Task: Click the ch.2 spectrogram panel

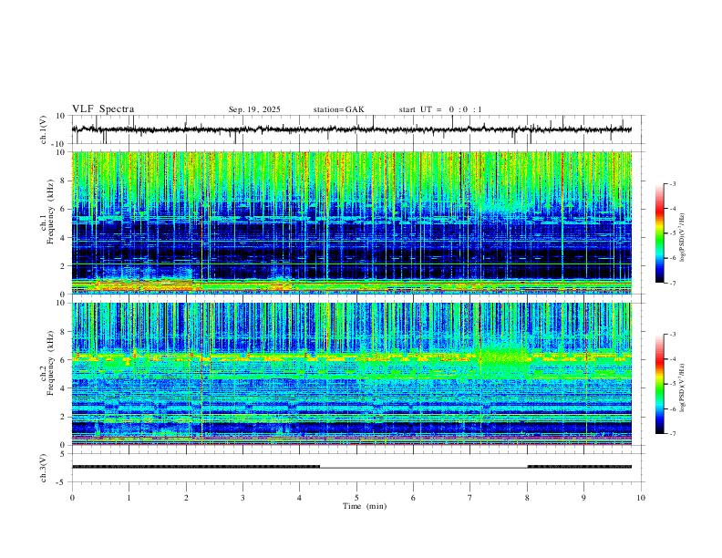Action: click(x=351, y=374)
